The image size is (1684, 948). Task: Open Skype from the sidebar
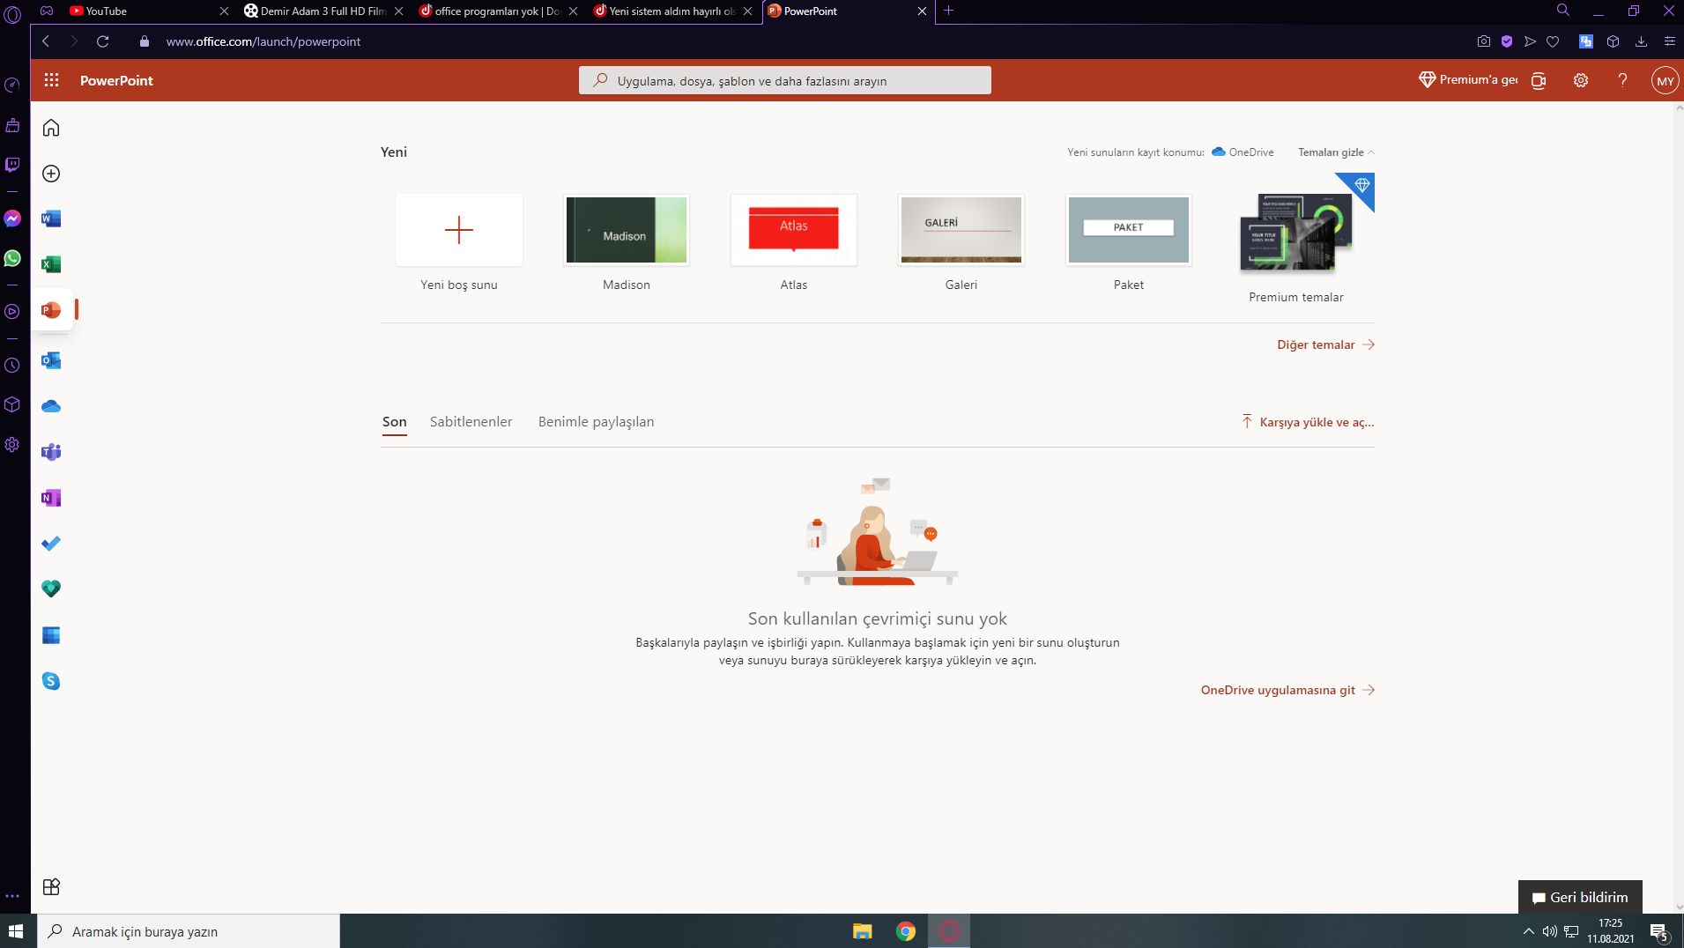(x=50, y=680)
